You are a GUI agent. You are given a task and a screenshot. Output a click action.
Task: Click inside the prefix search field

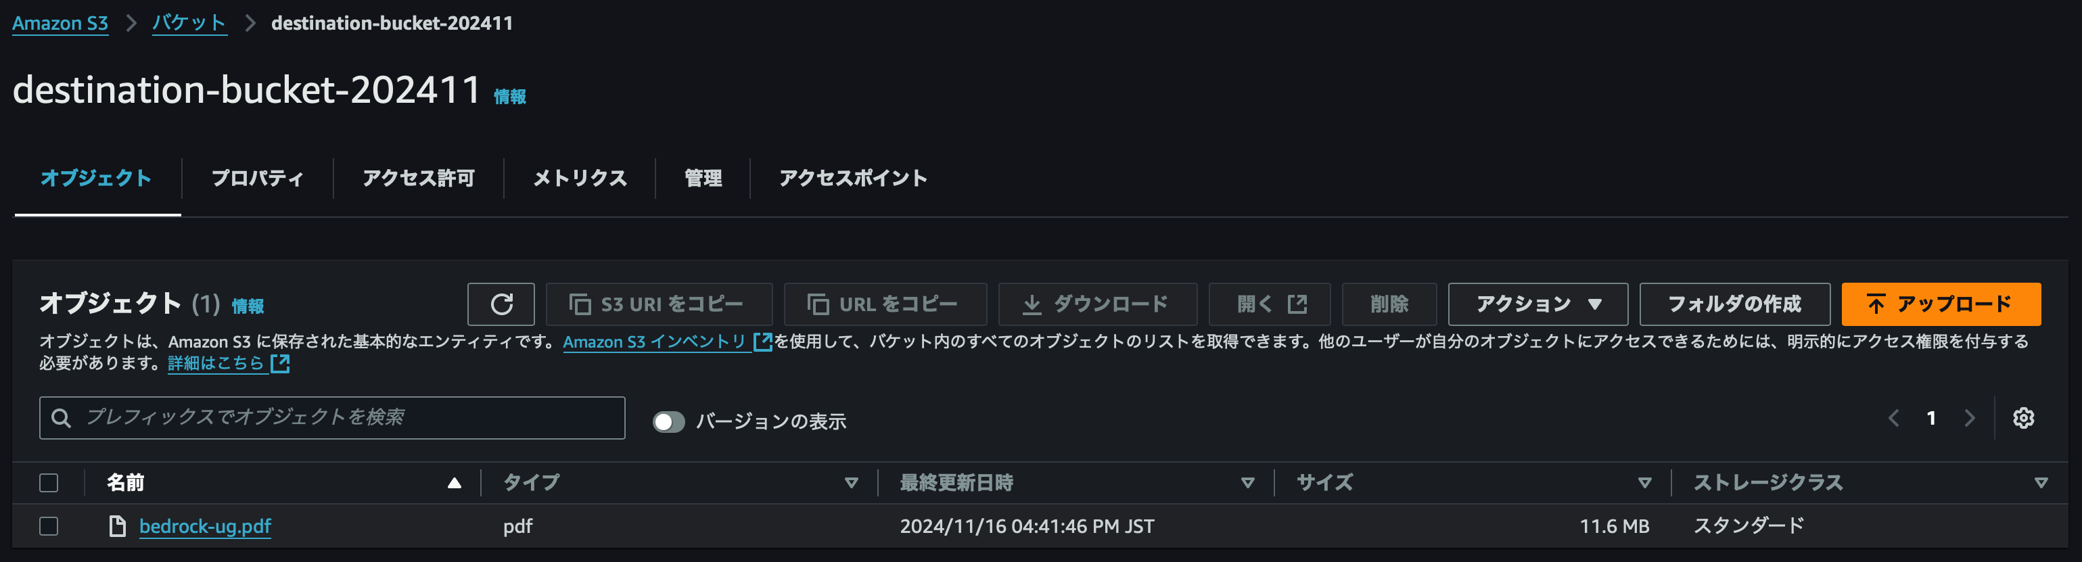point(323,418)
